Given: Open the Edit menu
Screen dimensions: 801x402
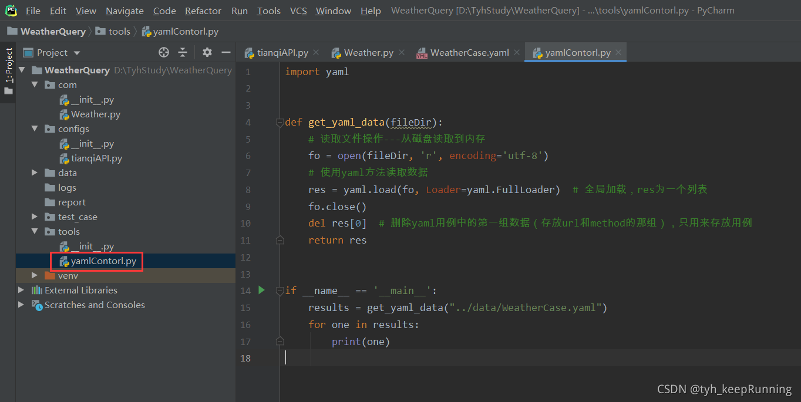Looking at the screenshot, I should tap(58, 11).
